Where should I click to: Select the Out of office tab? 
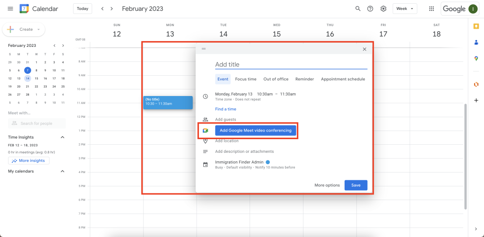(276, 79)
